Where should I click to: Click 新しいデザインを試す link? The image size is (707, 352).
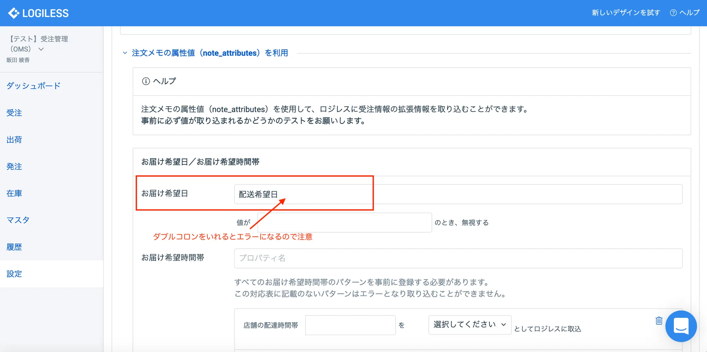tap(626, 13)
